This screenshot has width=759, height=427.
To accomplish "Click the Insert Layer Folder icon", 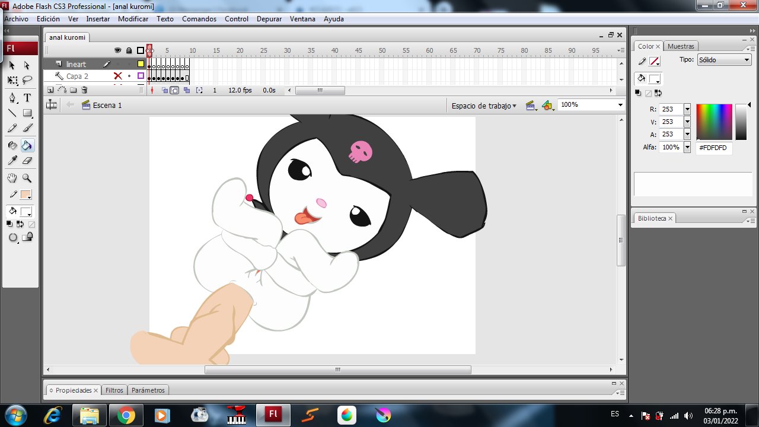I will (73, 90).
